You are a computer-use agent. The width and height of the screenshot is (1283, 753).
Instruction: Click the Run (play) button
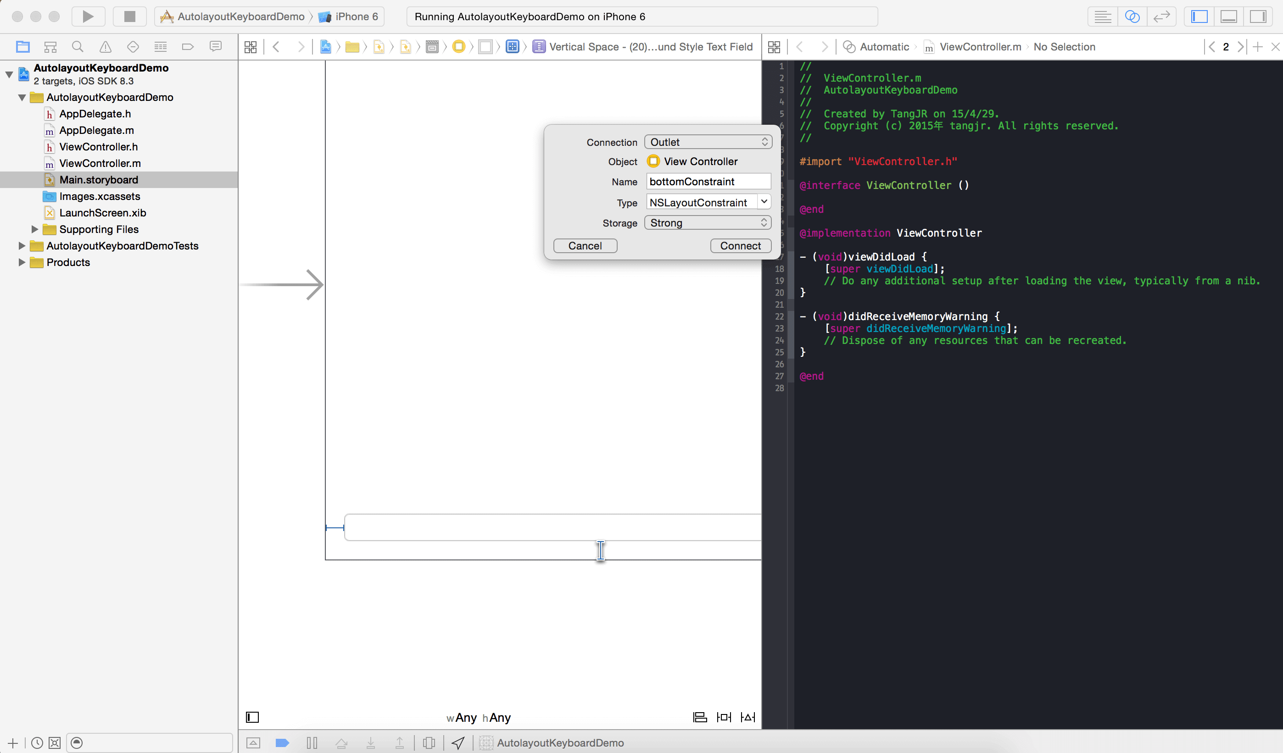88,17
